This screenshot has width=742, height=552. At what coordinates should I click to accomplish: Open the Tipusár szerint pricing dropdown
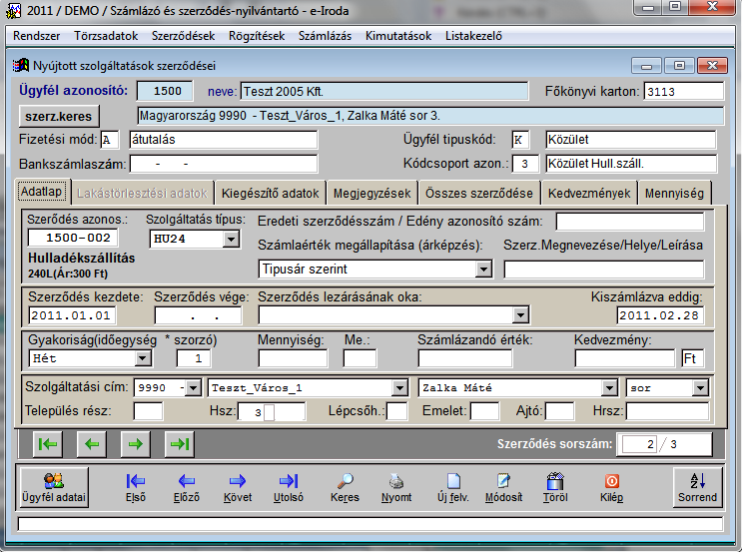coord(484,269)
